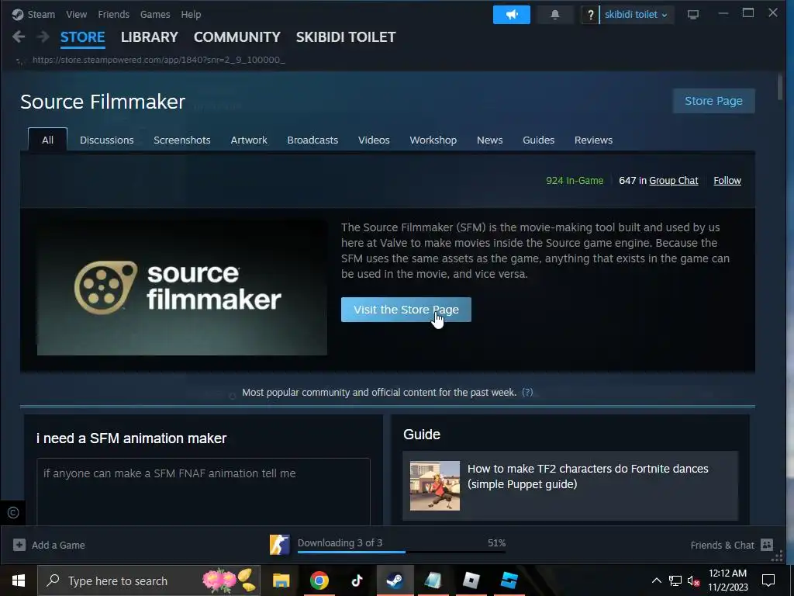This screenshot has height=596, width=794.
Task: Click the question mark help icon
Action: click(x=590, y=15)
